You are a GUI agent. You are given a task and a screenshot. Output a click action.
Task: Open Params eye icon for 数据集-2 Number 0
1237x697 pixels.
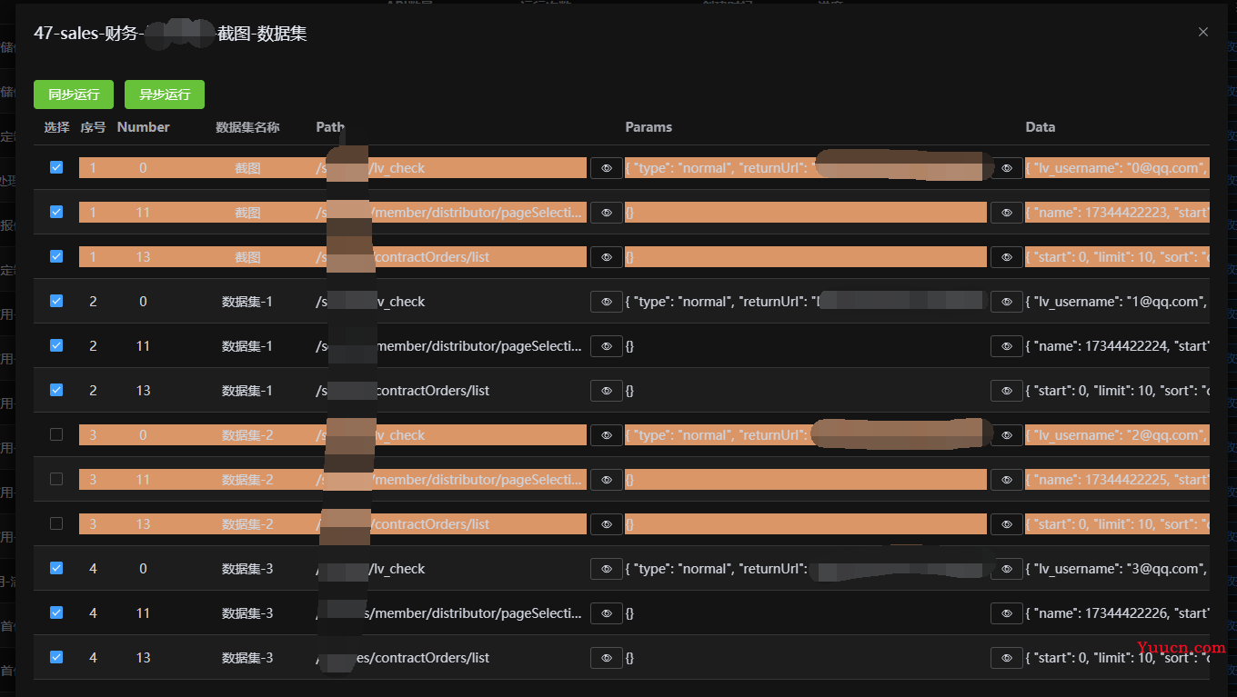pos(1007,435)
